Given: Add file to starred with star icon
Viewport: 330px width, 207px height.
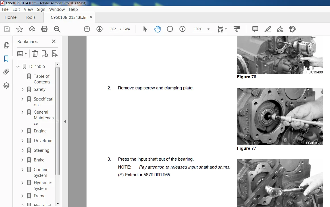Looking at the screenshot, I should click(x=20, y=29).
